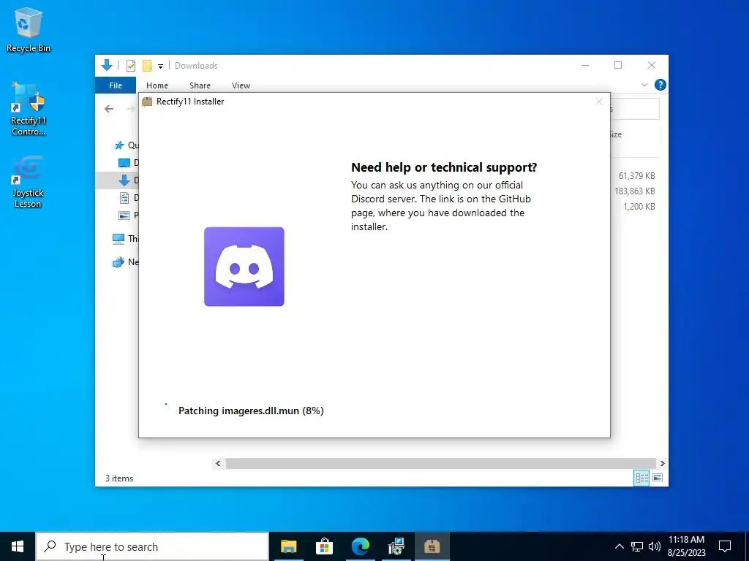Open the notification center icon
The height and width of the screenshot is (561, 749).
click(x=725, y=546)
